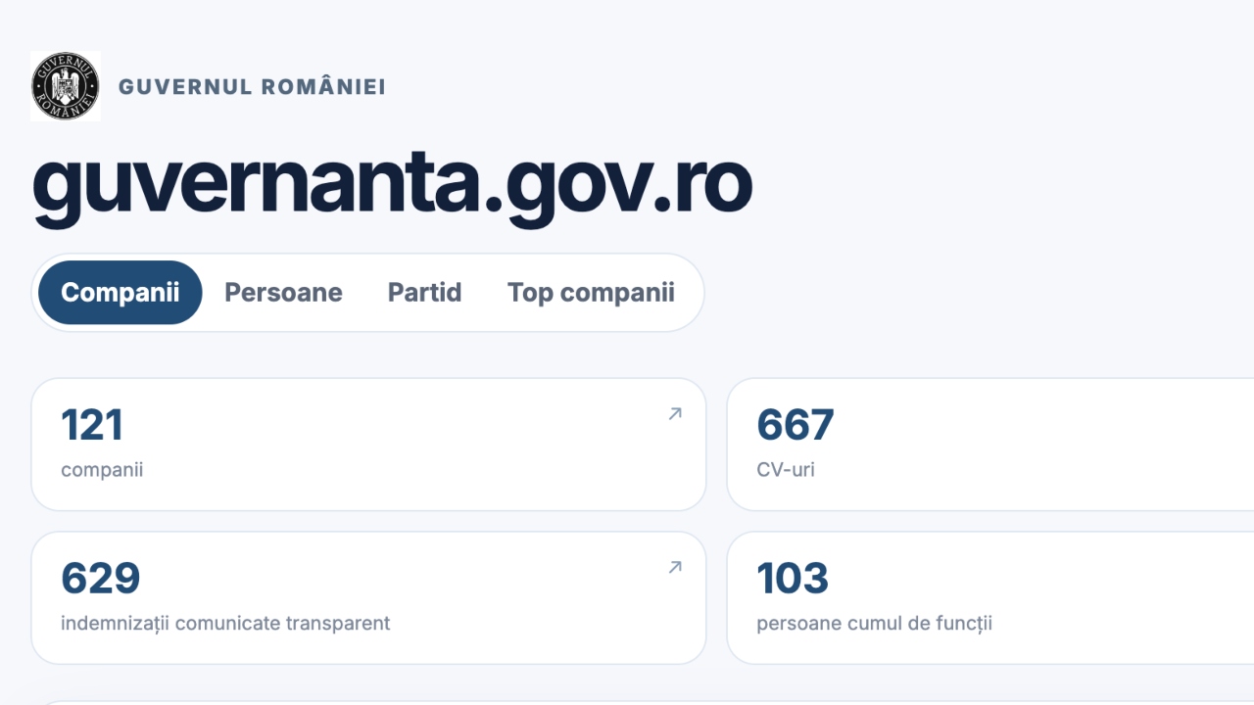Open the arrow icon on indemnizații card
This screenshot has height=705, width=1254.
tap(675, 567)
